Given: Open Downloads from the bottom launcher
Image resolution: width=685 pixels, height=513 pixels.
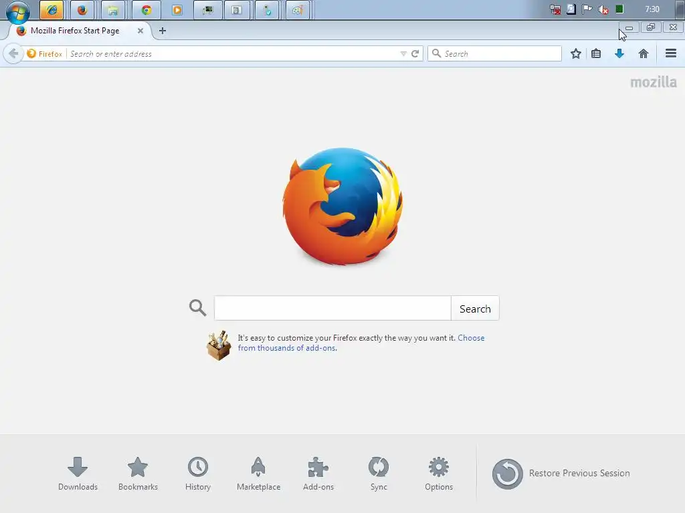Looking at the screenshot, I should pos(78,474).
